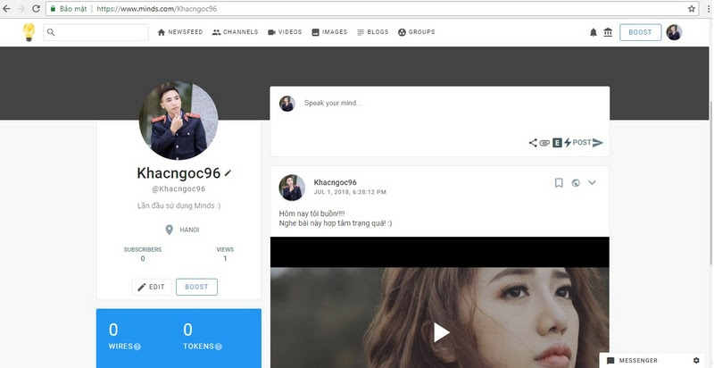Click the globe translate icon on post
The width and height of the screenshot is (714, 368).
[576, 183]
